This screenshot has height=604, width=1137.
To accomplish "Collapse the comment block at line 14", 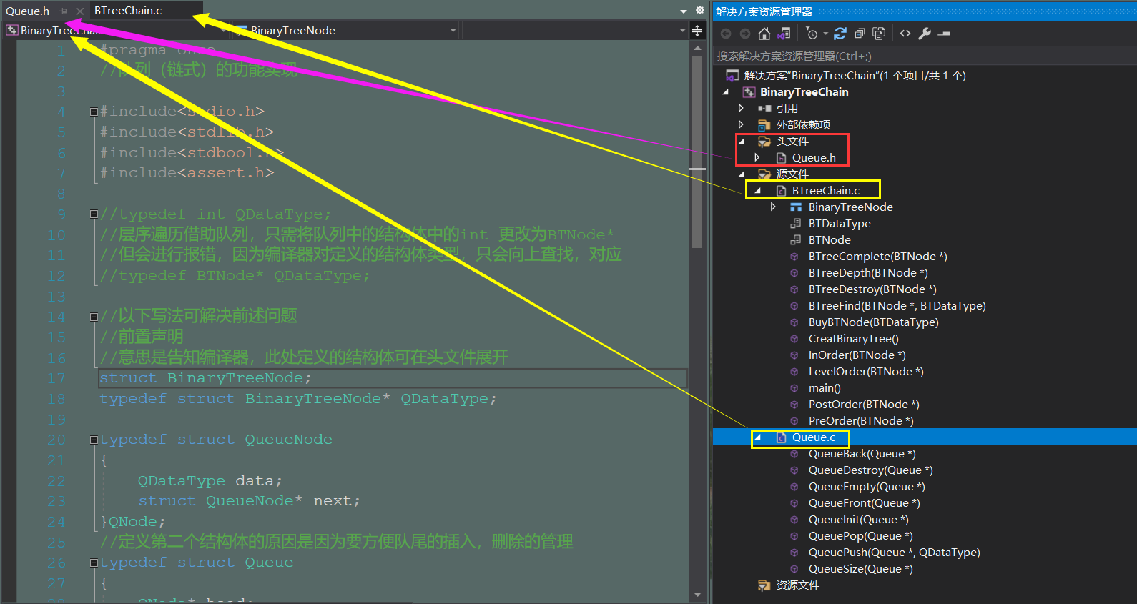I will [94, 317].
